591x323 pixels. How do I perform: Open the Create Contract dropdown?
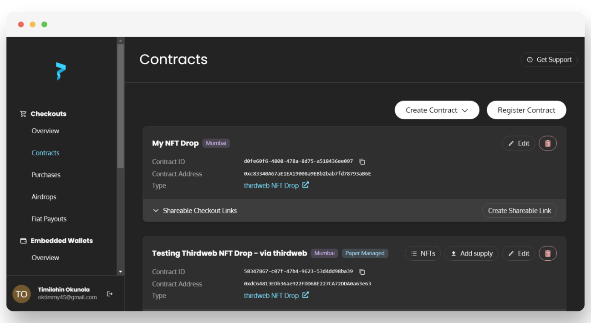point(437,110)
